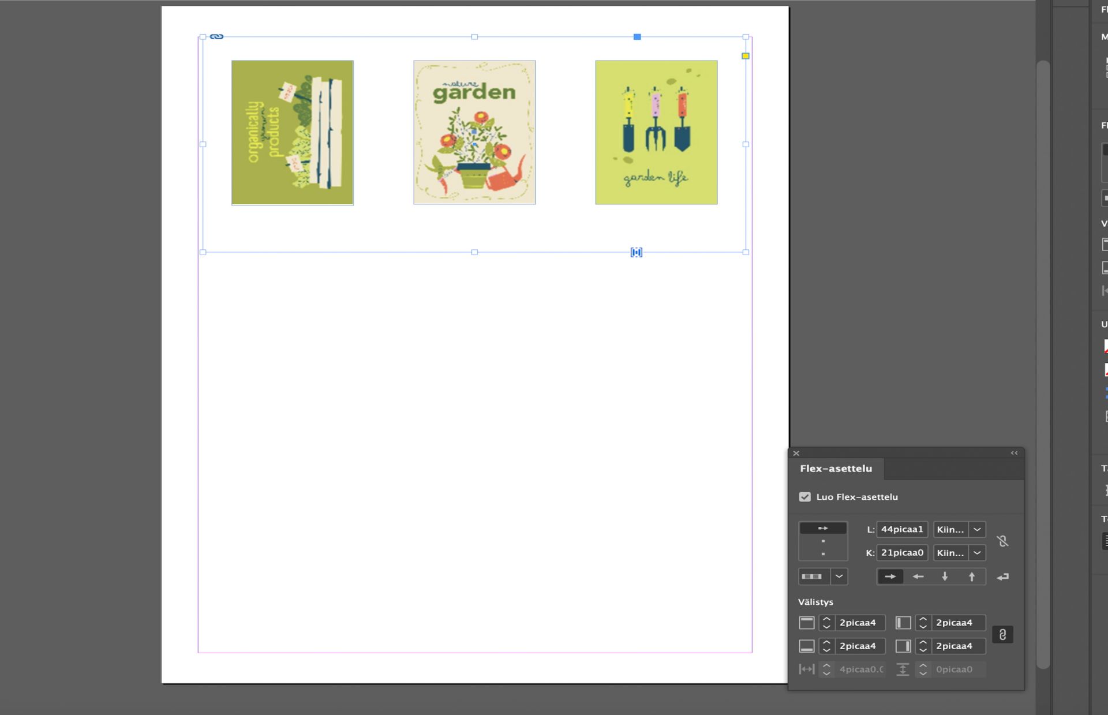Open the K height sizing dropdown
This screenshot has height=715, width=1108.
pos(977,553)
